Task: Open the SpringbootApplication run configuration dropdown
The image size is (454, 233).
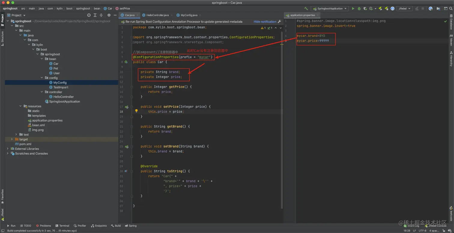Action: pos(330,9)
